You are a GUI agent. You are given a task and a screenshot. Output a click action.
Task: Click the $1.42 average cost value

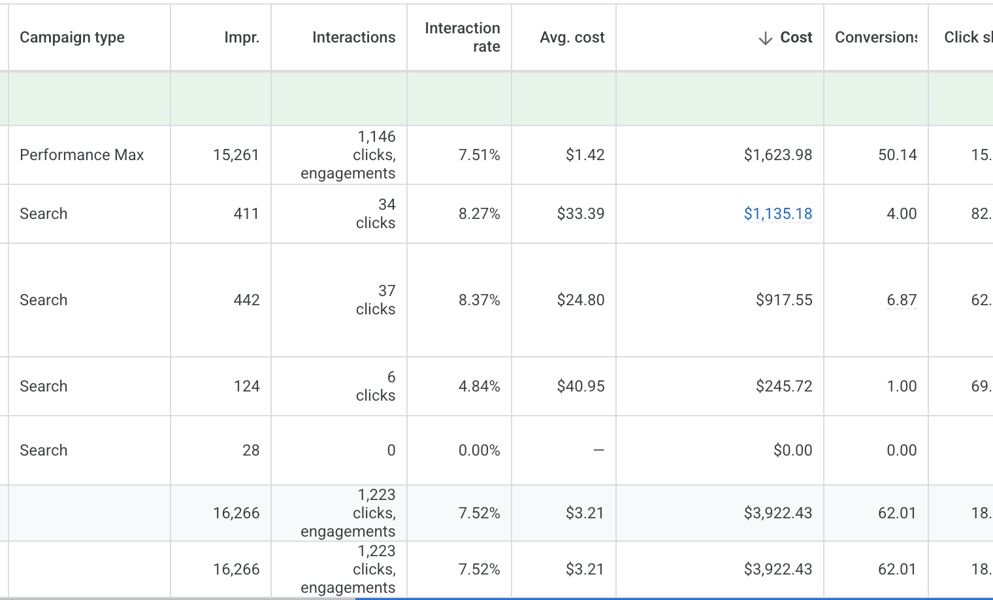pos(585,155)
